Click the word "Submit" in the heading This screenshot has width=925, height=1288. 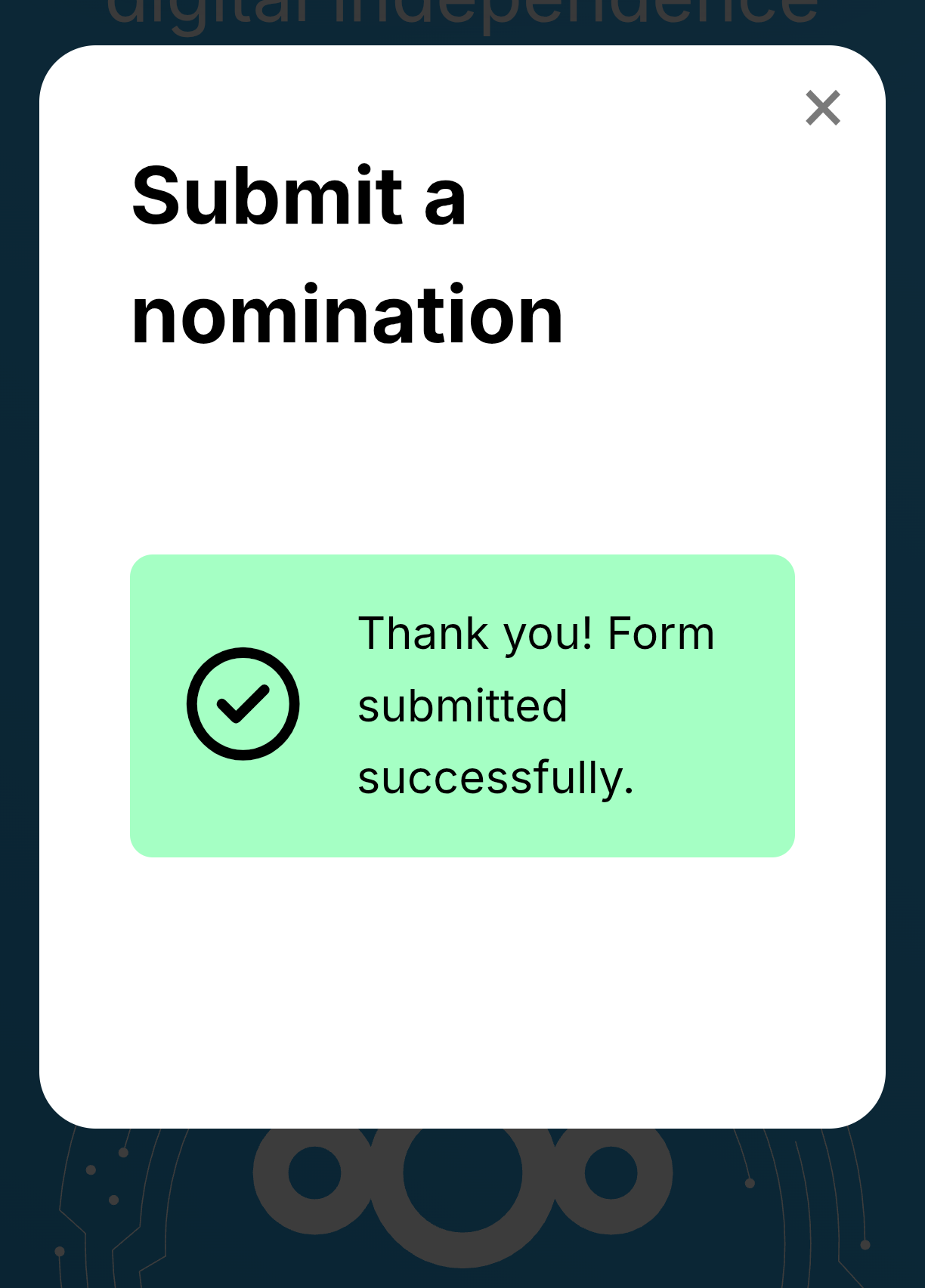pyautogui.click(x=268, y=196)
